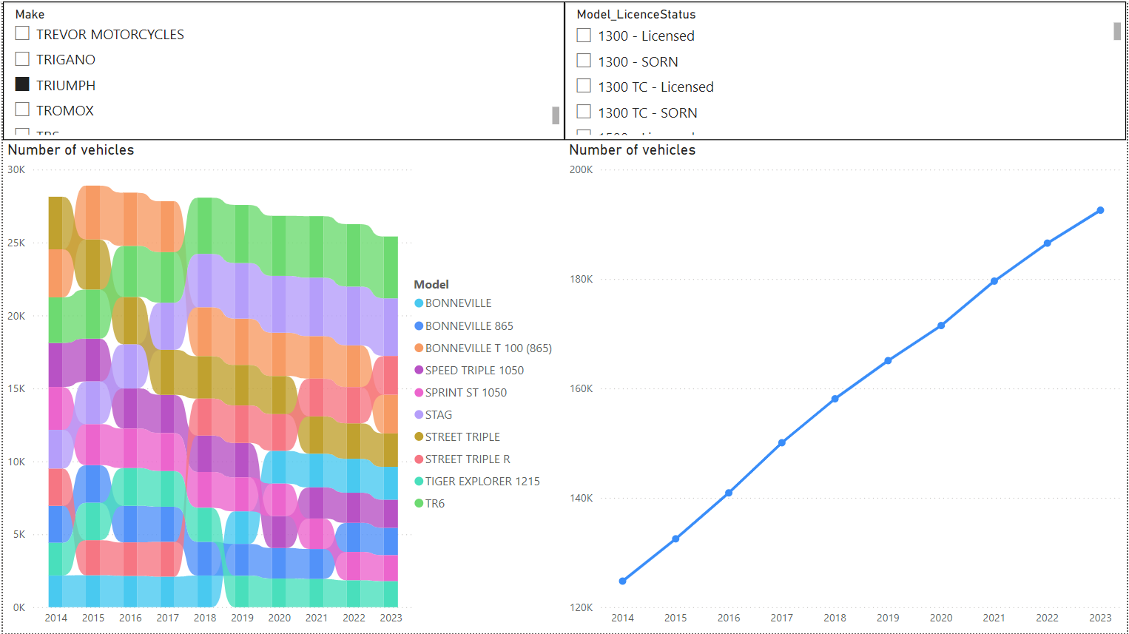Click the 2017 data point on line chart
Screen dimensions: 1129x634
tap(782, 442)
